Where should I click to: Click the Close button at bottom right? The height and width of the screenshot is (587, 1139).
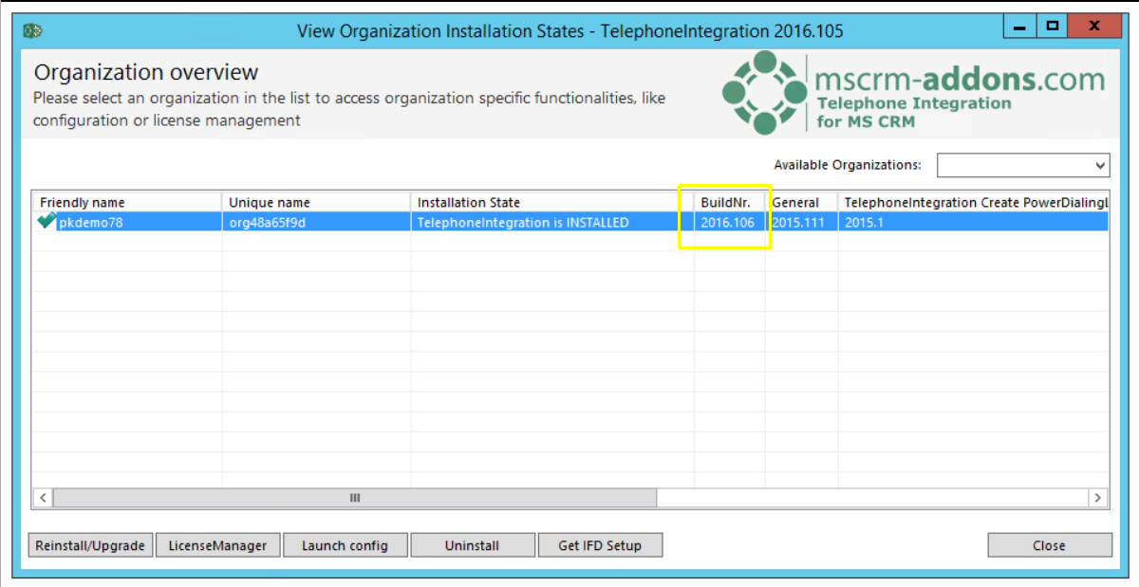coord(1050,545)
